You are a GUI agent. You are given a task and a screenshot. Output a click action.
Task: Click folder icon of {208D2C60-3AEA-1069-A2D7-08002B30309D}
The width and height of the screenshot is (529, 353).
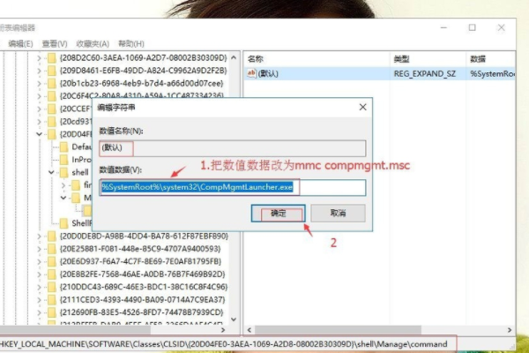coord(52,58)
